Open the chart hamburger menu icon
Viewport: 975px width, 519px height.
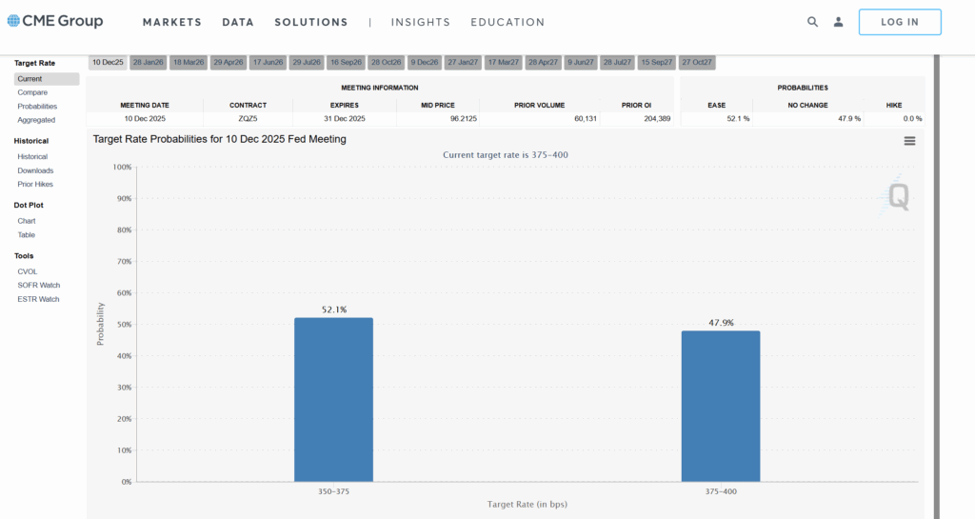(x=909, y=141)
